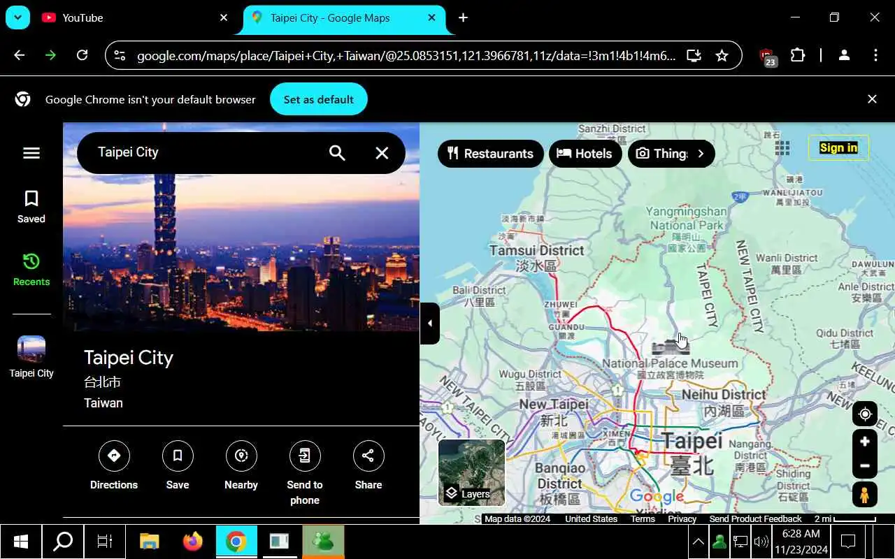Viewport: 895px width, 559px height.
Task: Open a new browser tab
Action: 463,18
